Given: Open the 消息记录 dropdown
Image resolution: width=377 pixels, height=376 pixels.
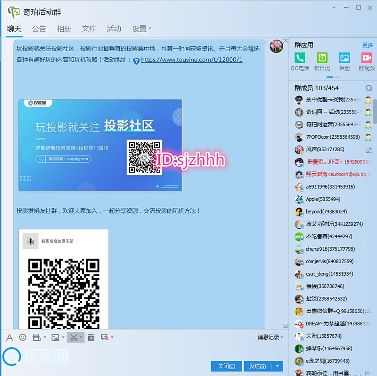Looking at the screenshot, I should (x=270, y=337).
